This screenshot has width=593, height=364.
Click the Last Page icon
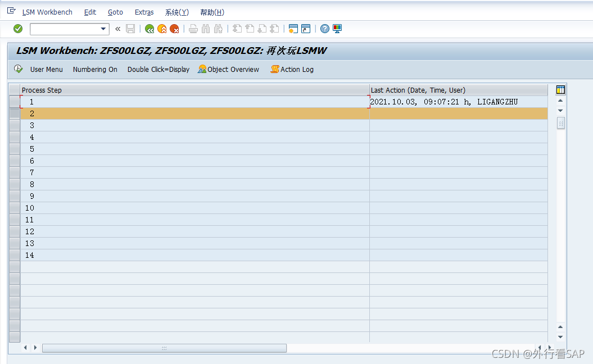point(274,29)
